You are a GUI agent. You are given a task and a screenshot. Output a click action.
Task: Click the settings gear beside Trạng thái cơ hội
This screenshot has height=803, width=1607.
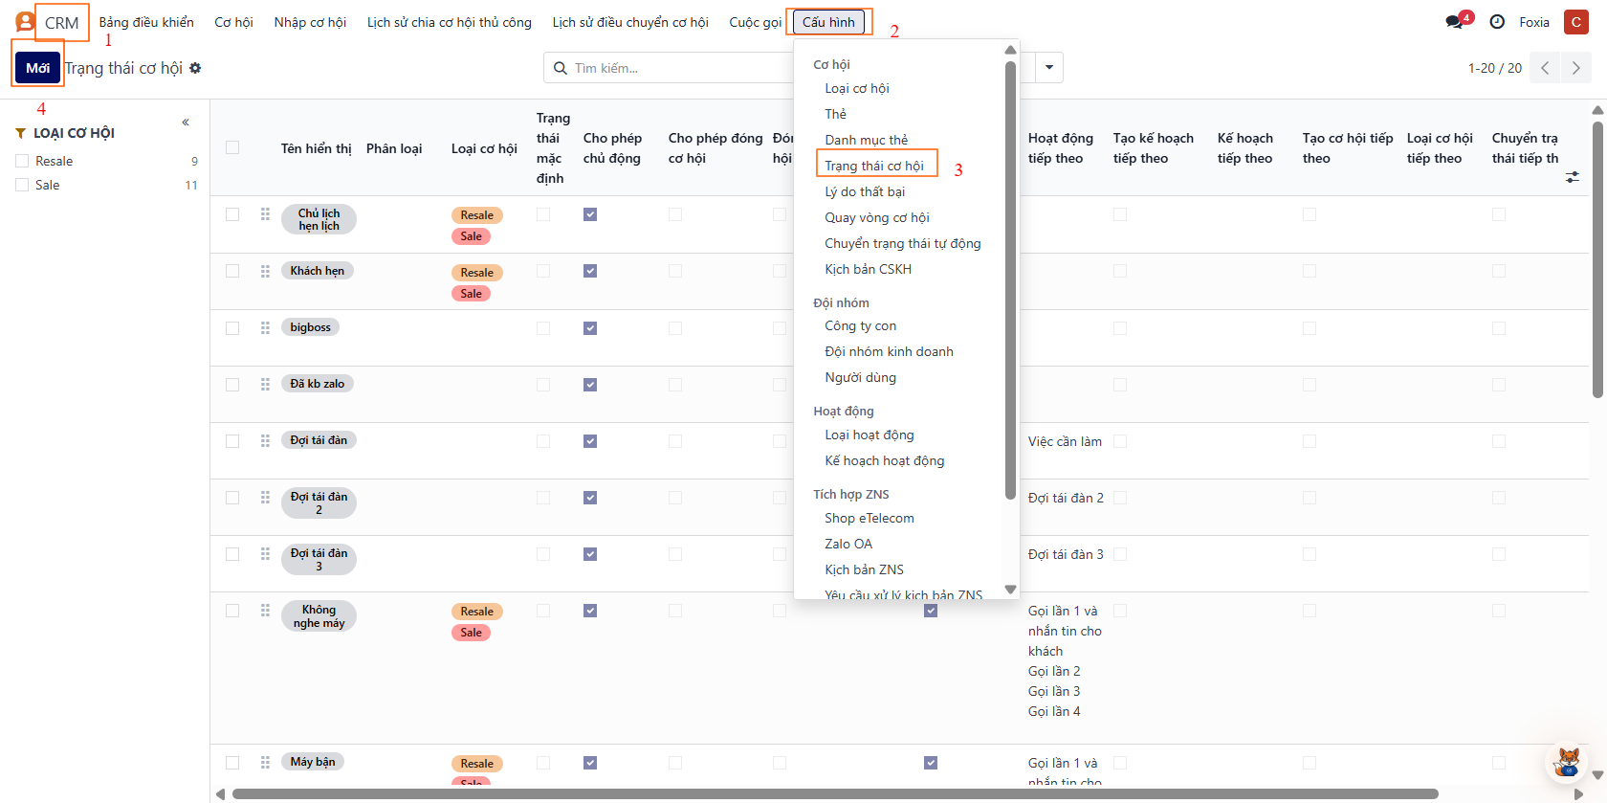(x=195, y=68)
